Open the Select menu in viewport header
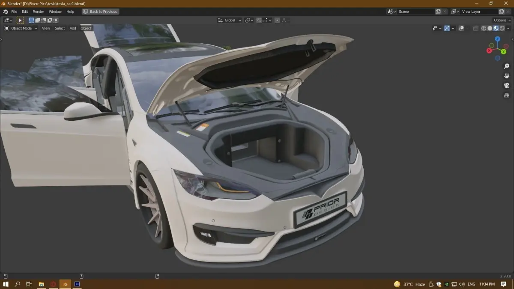 [x=60, y=28]
